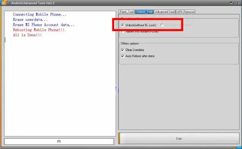Toggle Auto Reboot after done checkbox
Screen dimensions: 242x149
tap(123, 56)
